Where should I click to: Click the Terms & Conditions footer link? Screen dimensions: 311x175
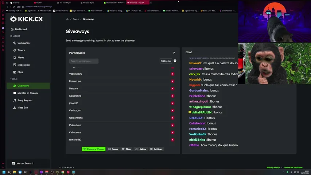[x=293, y=167]
